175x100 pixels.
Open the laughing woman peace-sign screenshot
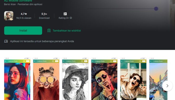point(133,80)
